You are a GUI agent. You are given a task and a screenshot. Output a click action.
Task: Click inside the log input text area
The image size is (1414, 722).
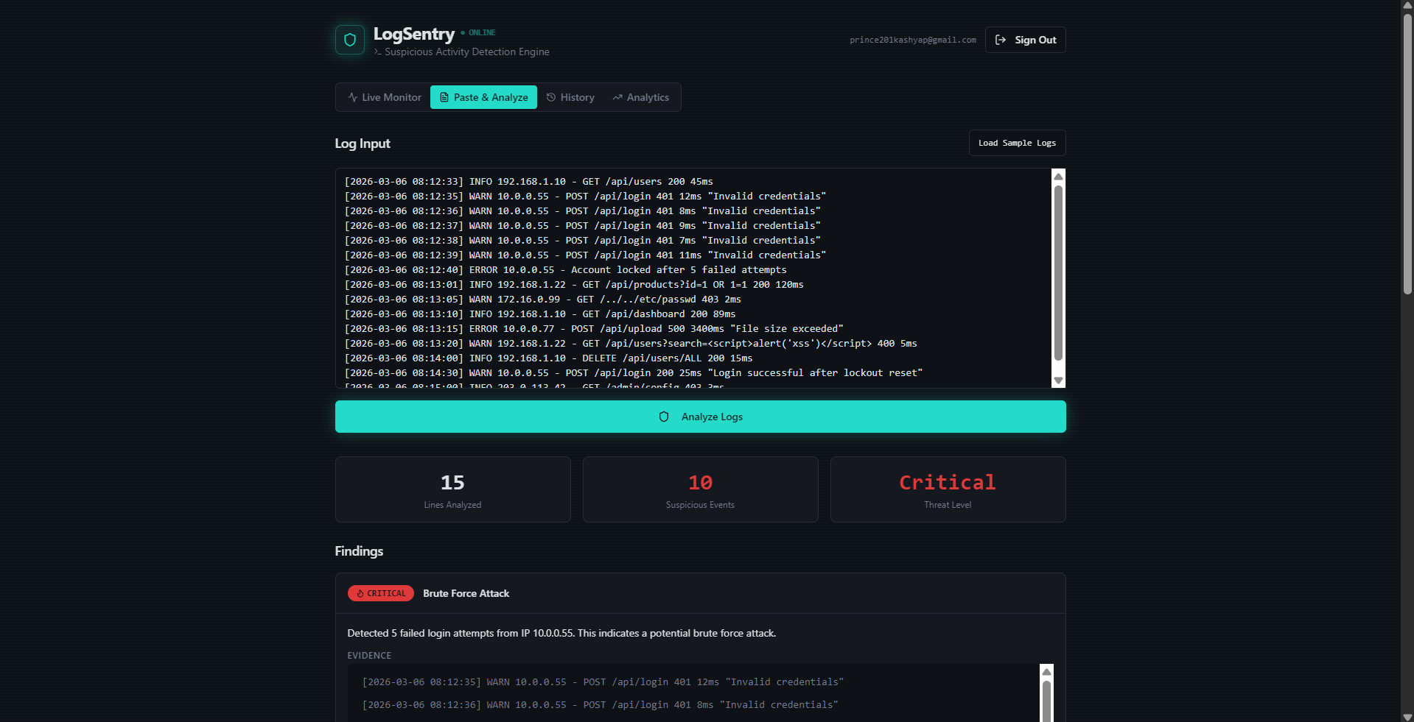[694, 278]
